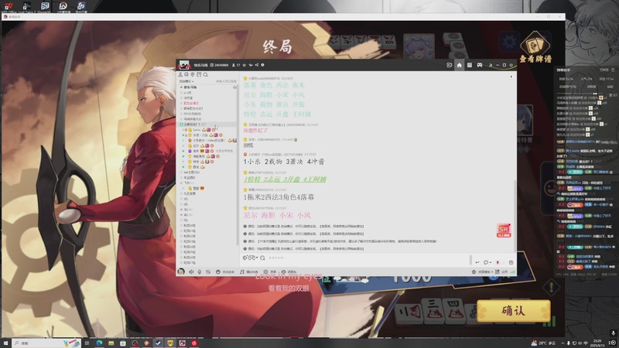Viewport: 619px width, 348px height.
Task: Open the Windows Start menu
Action: (x=5, y=343)
